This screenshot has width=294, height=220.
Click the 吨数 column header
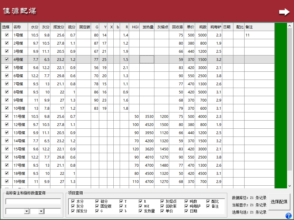[x=201, y=27]
